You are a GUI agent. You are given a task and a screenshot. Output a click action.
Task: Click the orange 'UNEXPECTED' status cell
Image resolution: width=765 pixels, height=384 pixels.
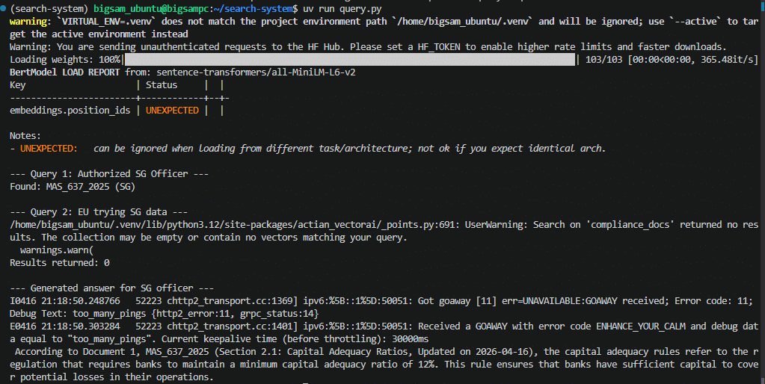click(x=172, y=110)
